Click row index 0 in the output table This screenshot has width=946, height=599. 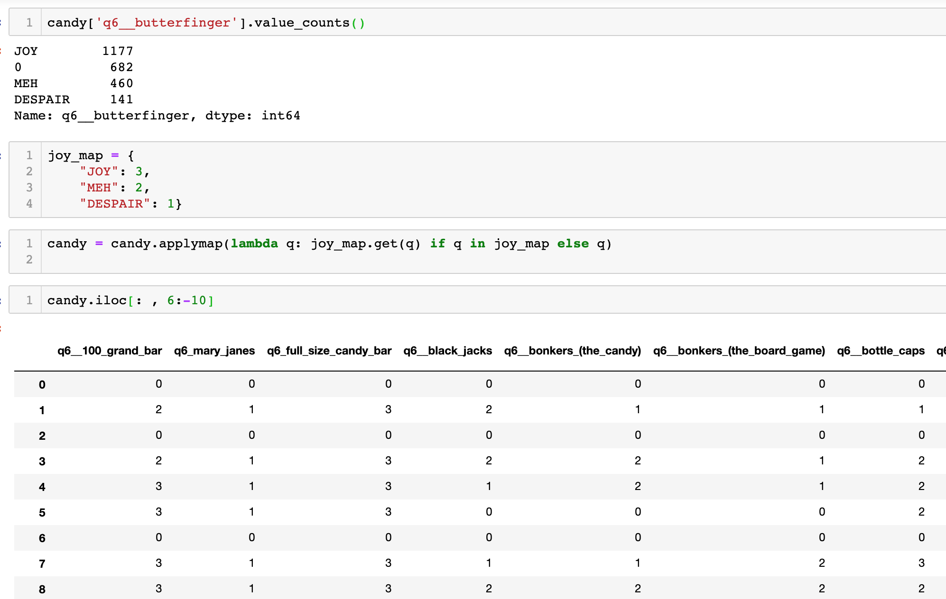42,384
